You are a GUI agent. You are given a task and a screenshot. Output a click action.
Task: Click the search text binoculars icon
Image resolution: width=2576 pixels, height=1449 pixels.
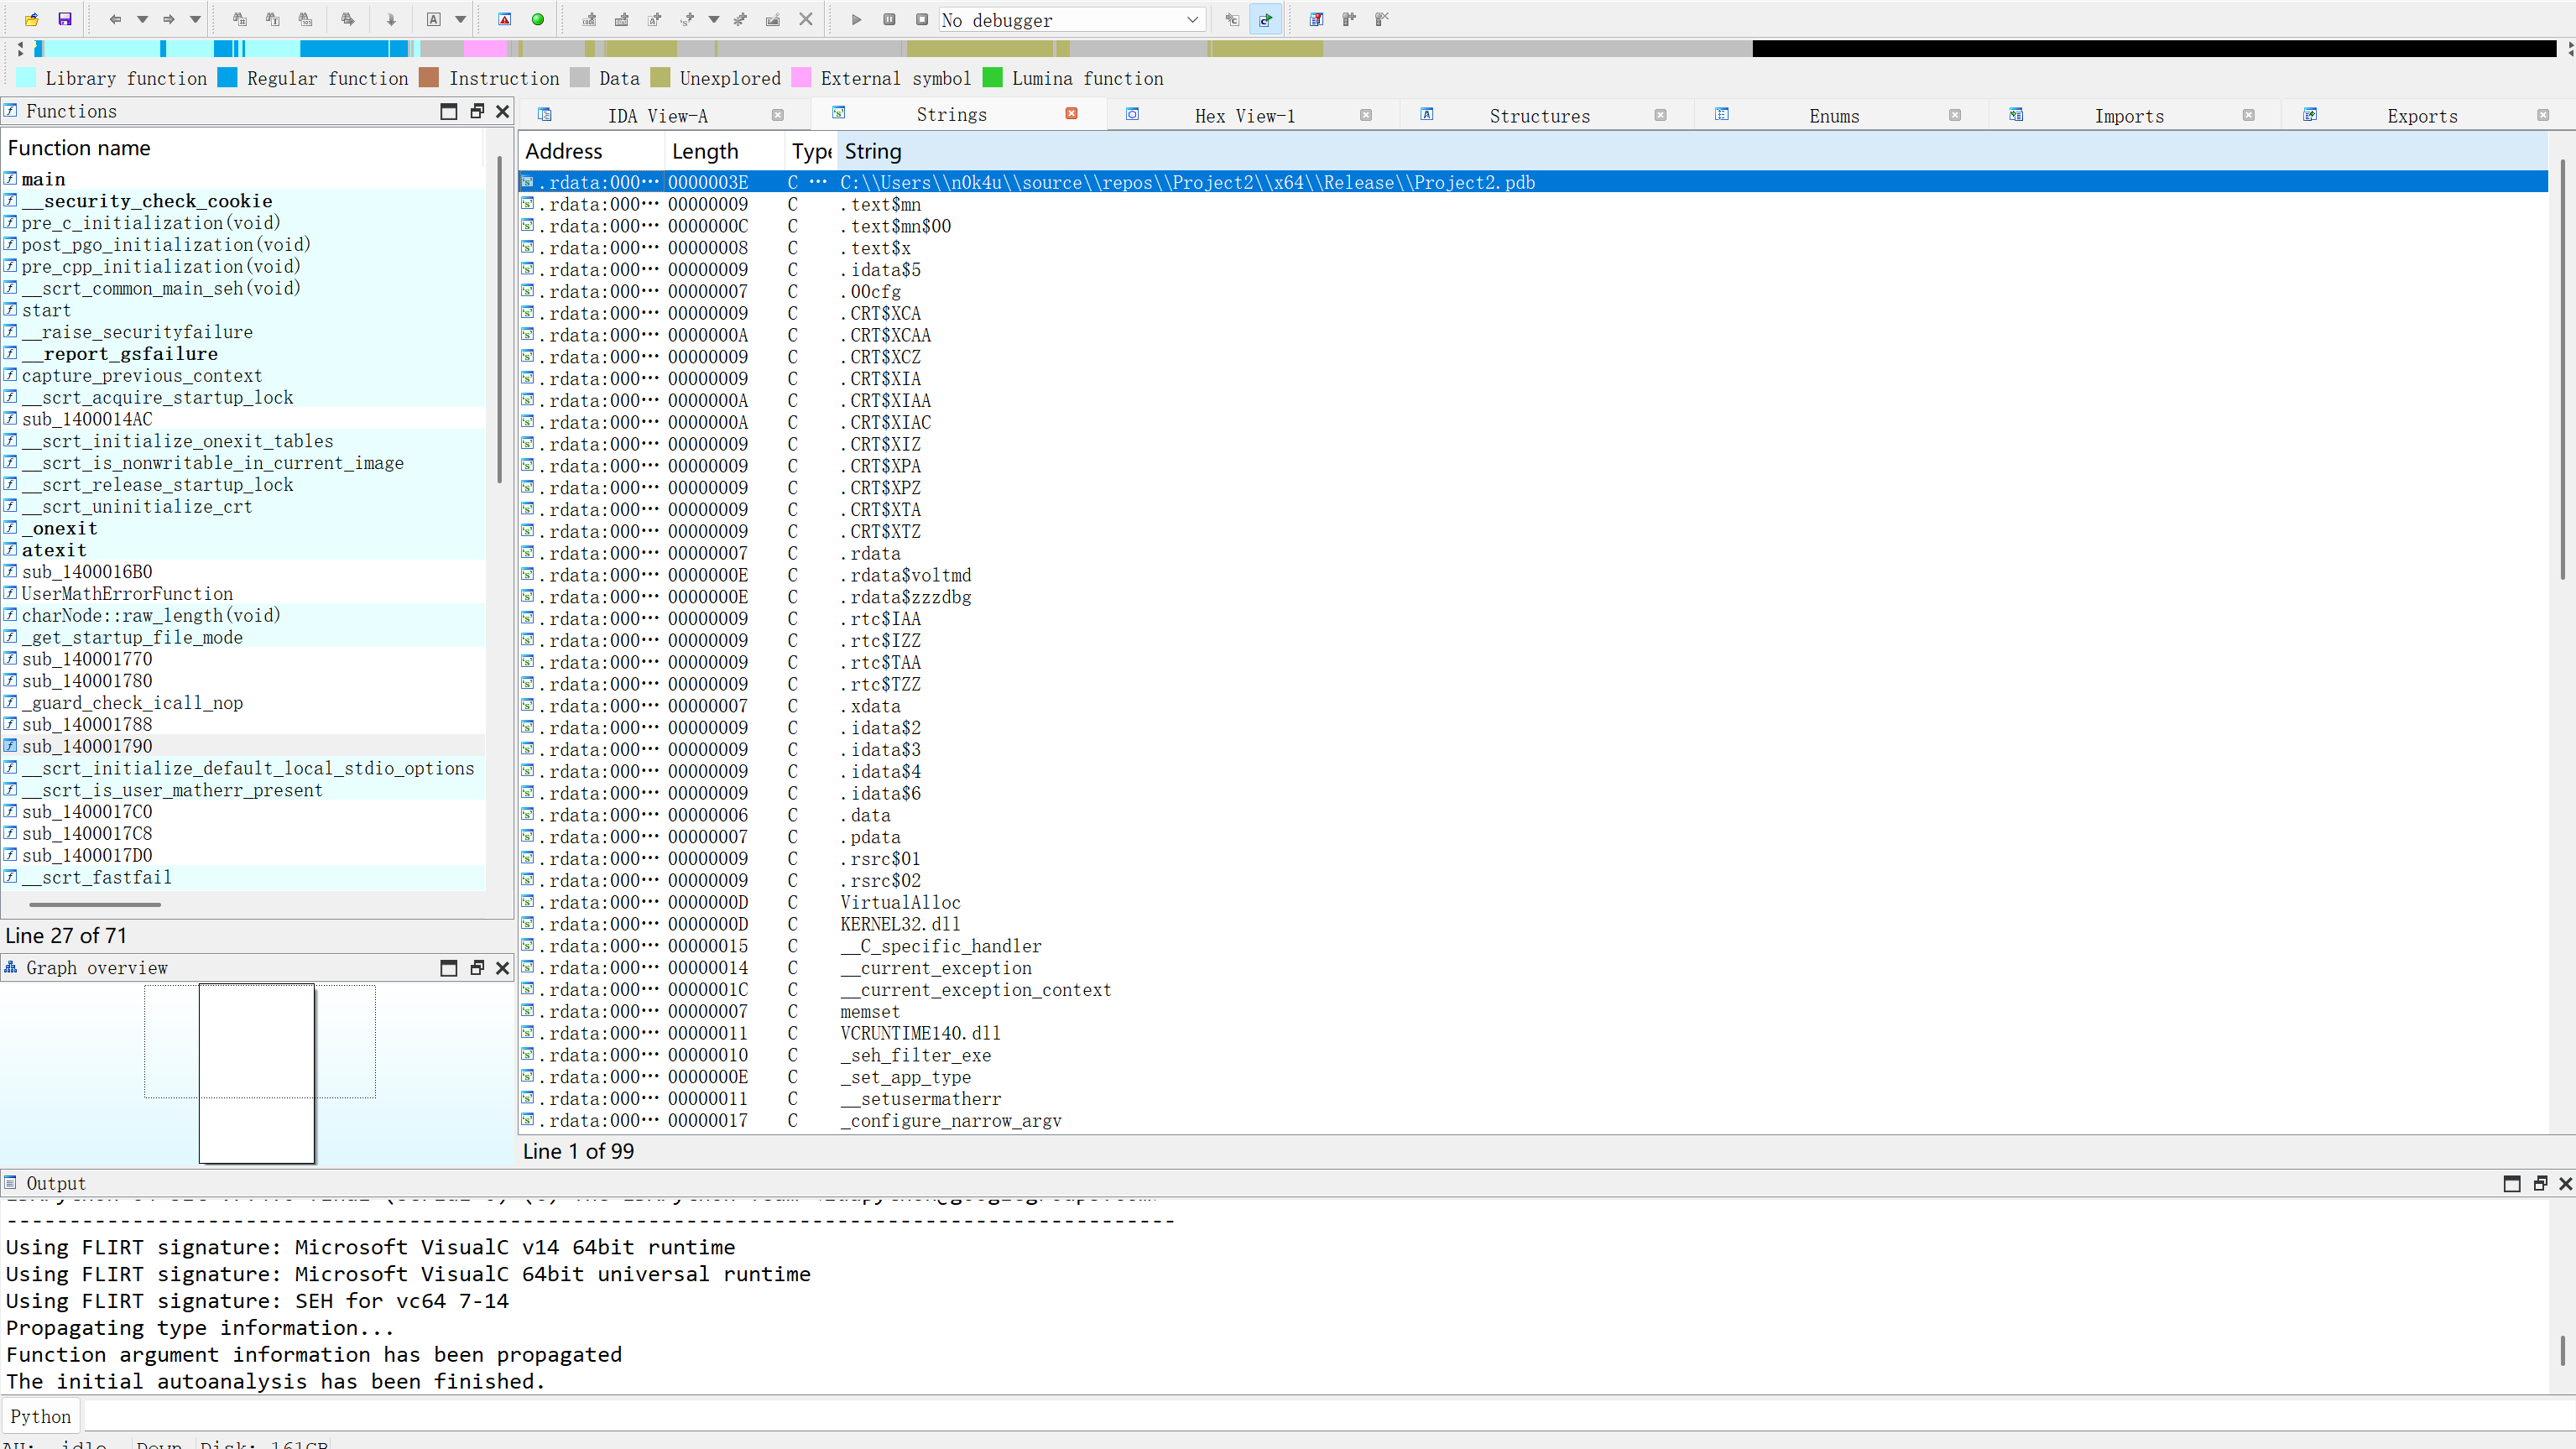pos(273,19)
